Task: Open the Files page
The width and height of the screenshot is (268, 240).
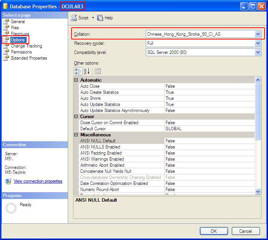Action: [x=15, y=28]
